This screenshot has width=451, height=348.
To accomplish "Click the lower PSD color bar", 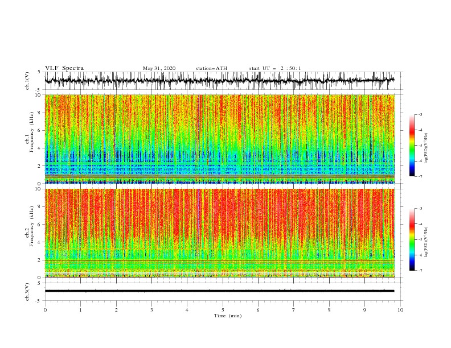I will point(412,239).
